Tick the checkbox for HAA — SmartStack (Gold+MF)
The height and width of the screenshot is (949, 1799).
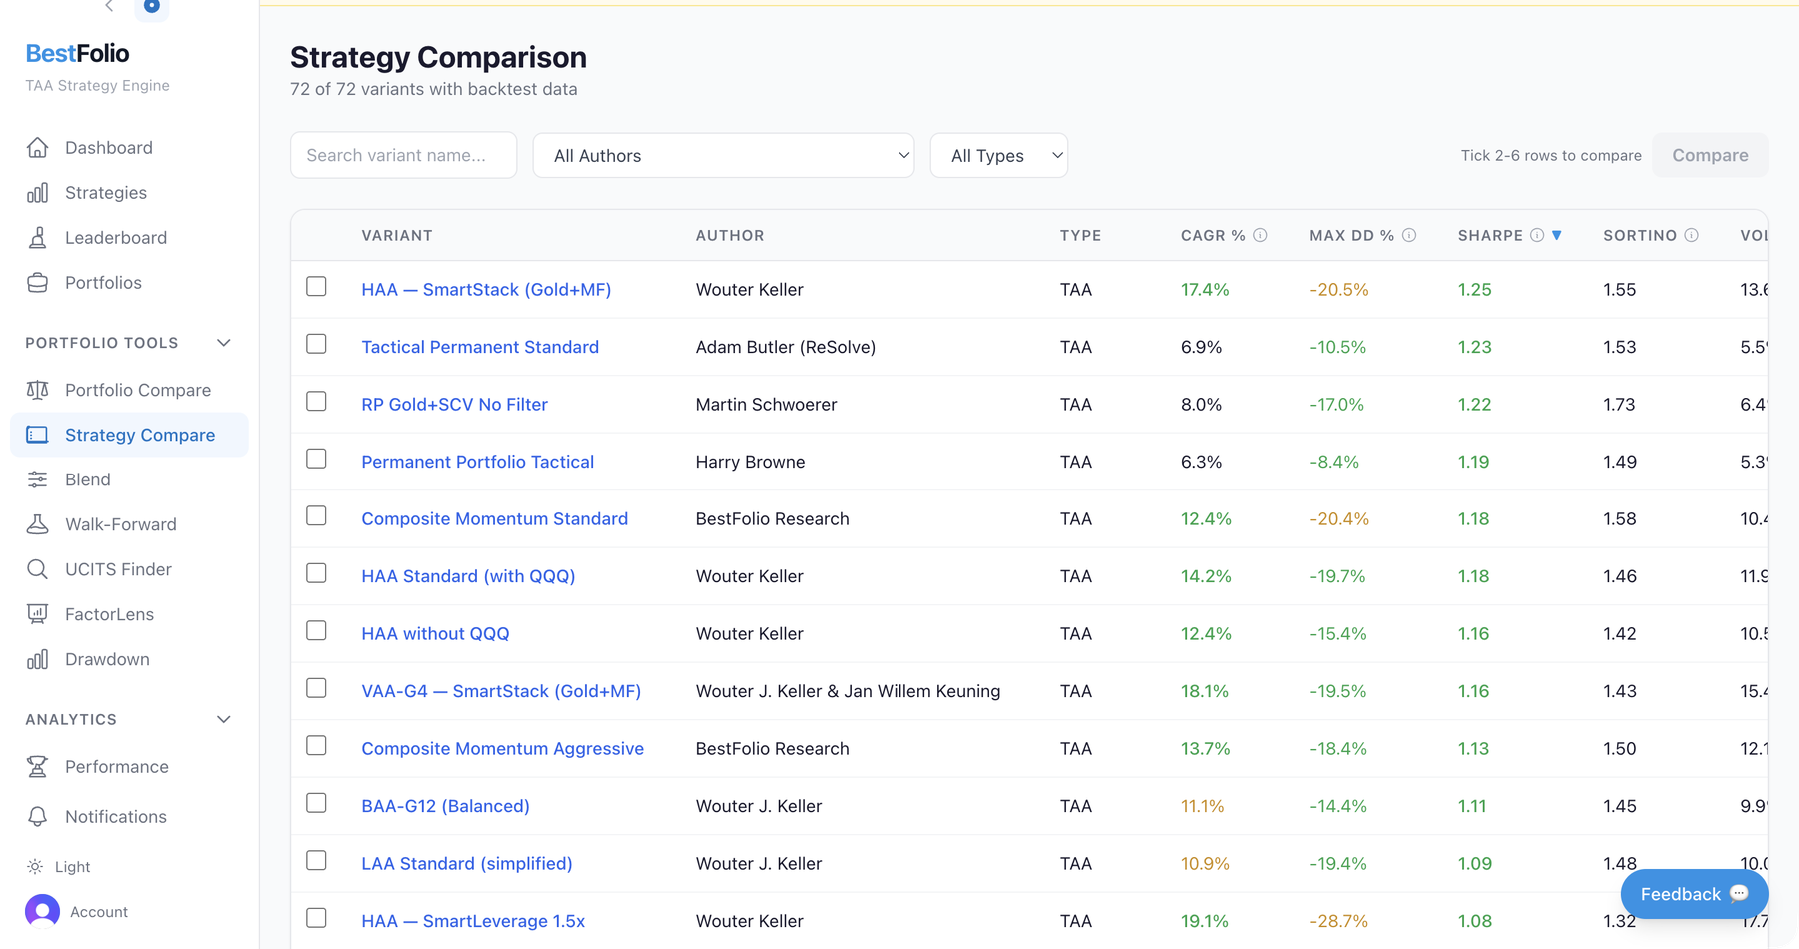(x=316, y=286)
